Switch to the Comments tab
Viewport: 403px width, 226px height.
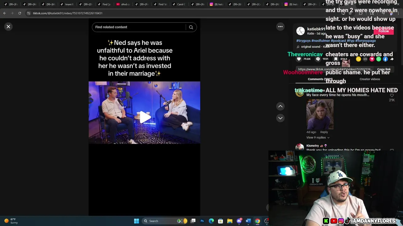point(320,79)
